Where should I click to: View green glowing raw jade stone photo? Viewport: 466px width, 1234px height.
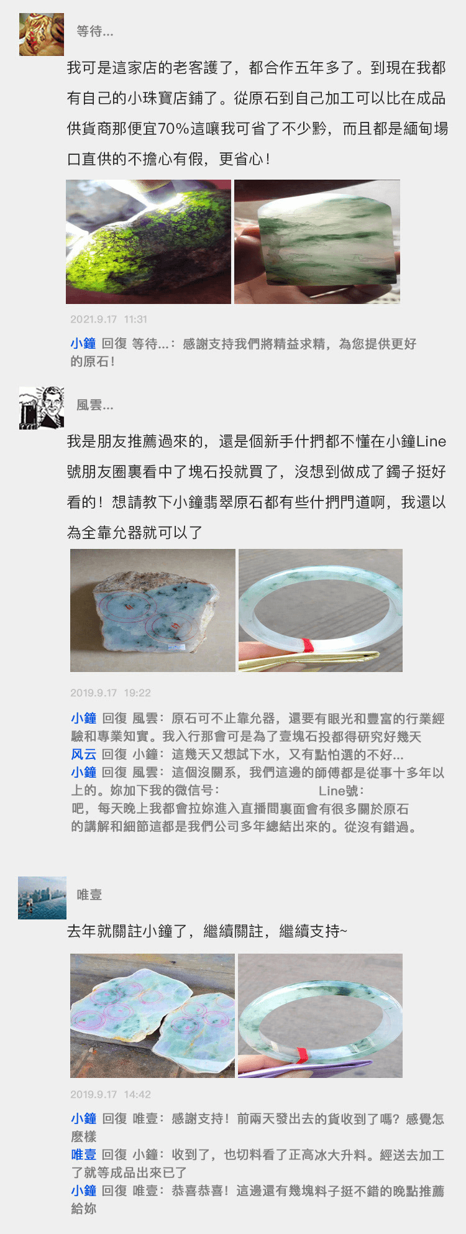(x=148, y=242)
